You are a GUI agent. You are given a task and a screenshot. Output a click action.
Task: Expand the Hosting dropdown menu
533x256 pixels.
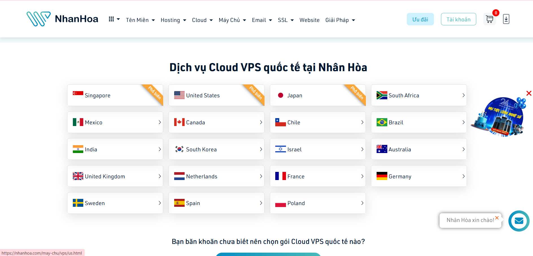coord(173,20)
